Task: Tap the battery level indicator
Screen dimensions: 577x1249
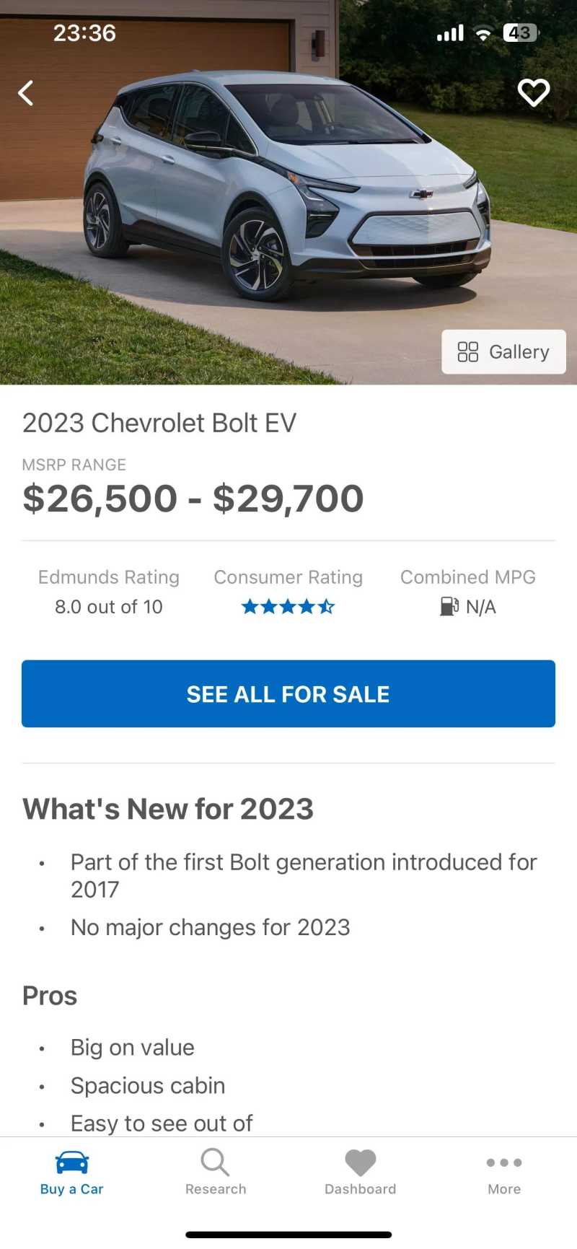Action: pyautogui.click(x=520, y=33)
